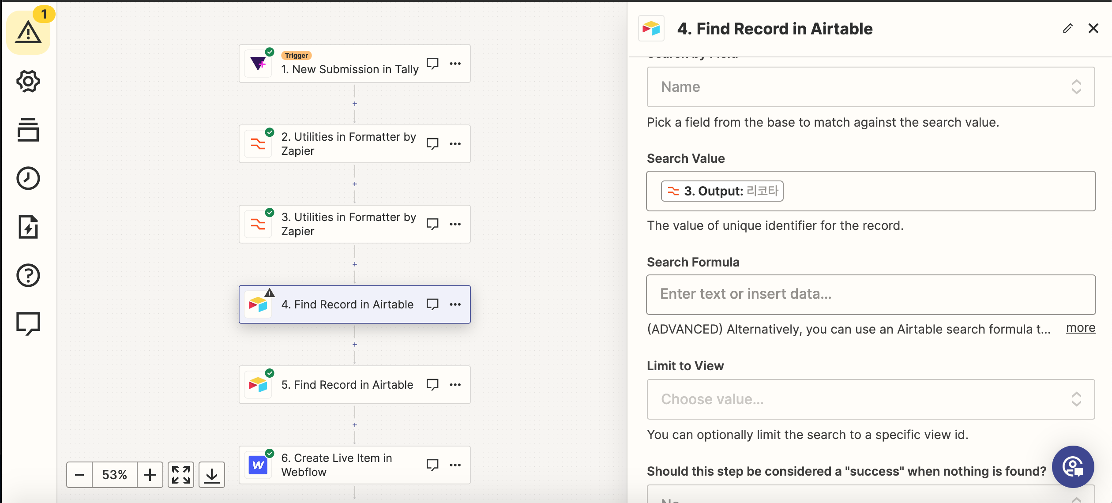The height and width of the screenshot is (503, 1112).
Task: Click the Find Record in Airtable step 4 icon
Action: point(259,304)
